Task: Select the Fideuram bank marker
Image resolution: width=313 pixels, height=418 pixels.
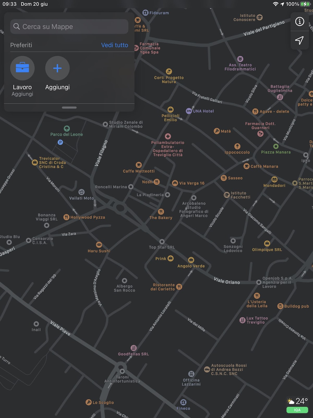Action: point(146,13)
